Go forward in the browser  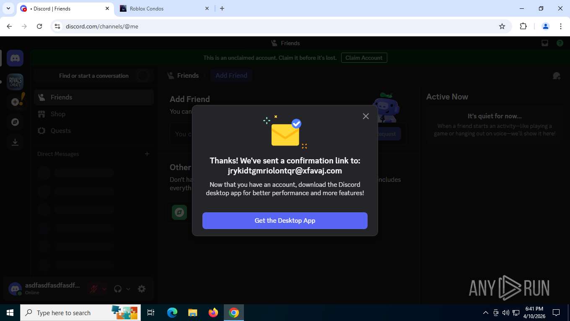coord(24,26)
